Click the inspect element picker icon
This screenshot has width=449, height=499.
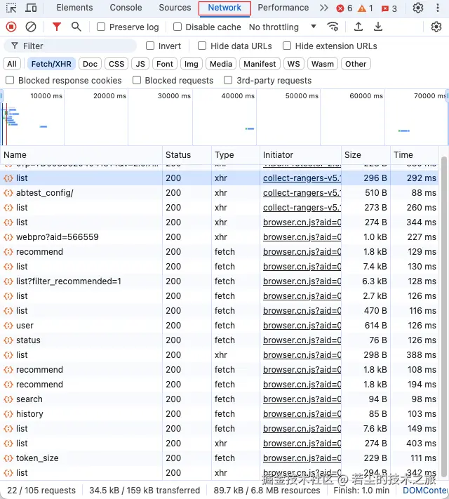click(x=11, y=8)
